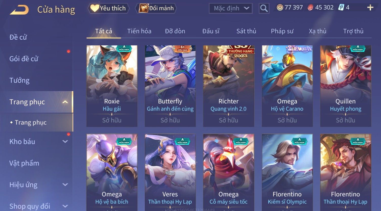The width and height of the screenshot is (381, 211).
Task: Open the search magnifier icon
Action: (264, 8)
